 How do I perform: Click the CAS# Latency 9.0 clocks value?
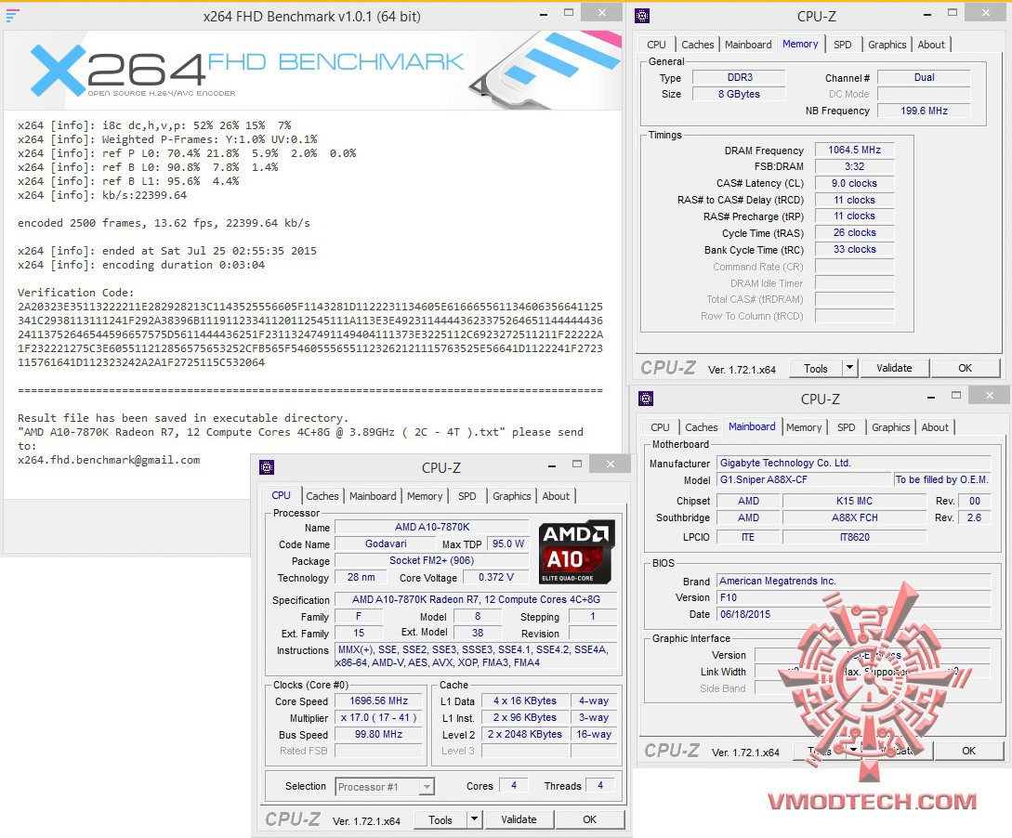tap(854, 183)
